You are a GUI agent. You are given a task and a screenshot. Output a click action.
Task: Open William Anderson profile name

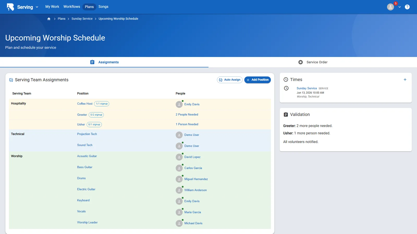[x=195, y=190]
